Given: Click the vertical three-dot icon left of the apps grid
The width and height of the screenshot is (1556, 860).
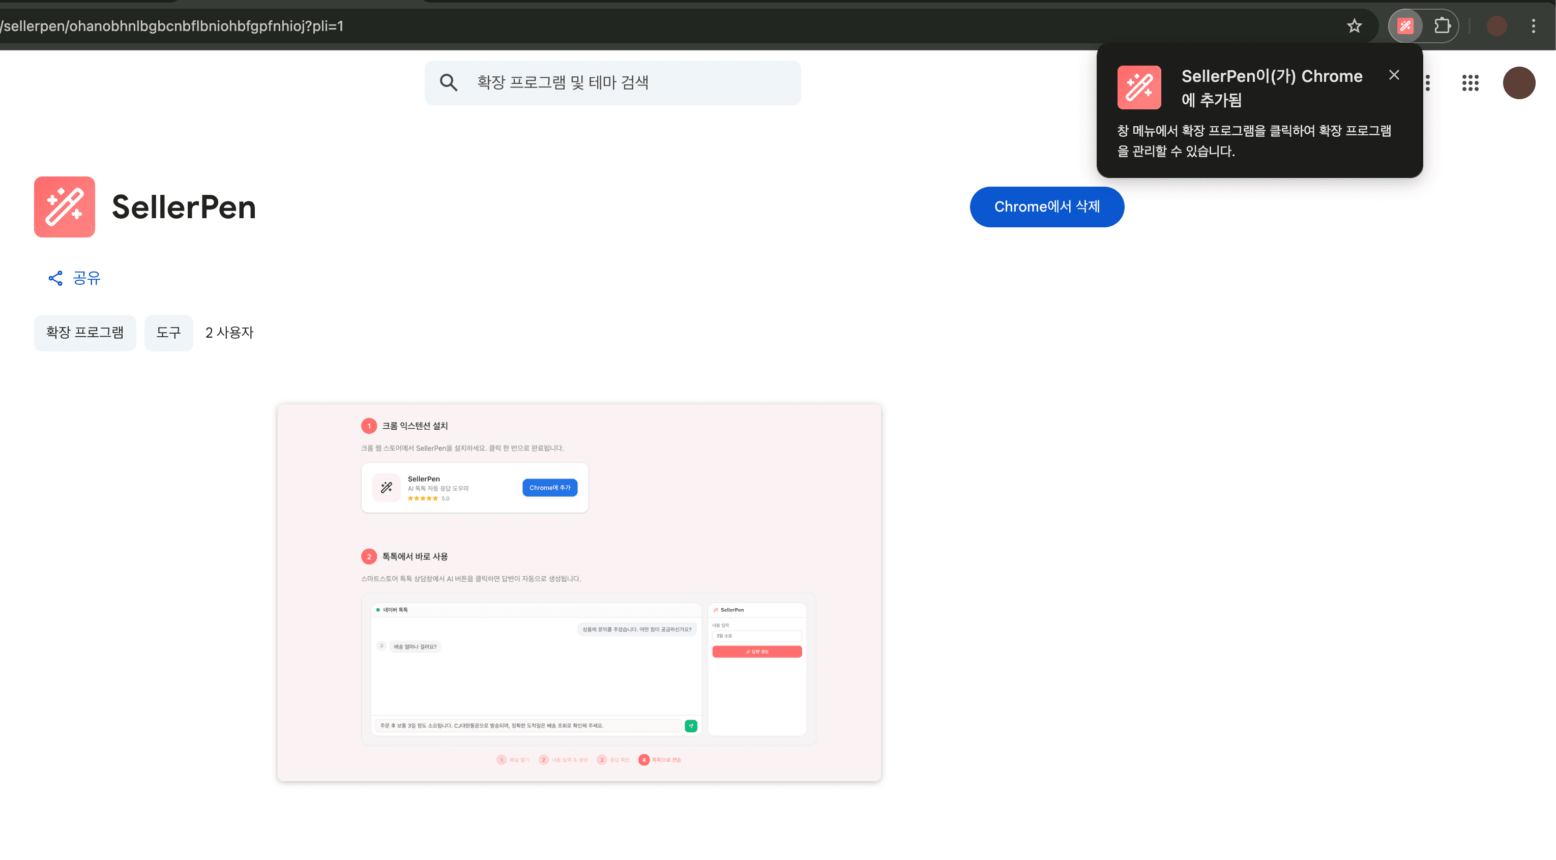Looking at the screenshot, I should (1427, 83).
